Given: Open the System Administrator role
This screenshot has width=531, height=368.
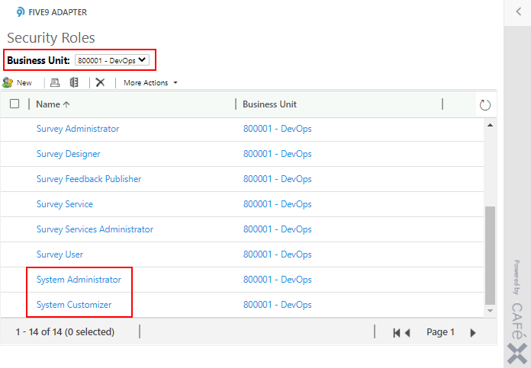Looking at the screenshot, I should [x=79, y=280].
